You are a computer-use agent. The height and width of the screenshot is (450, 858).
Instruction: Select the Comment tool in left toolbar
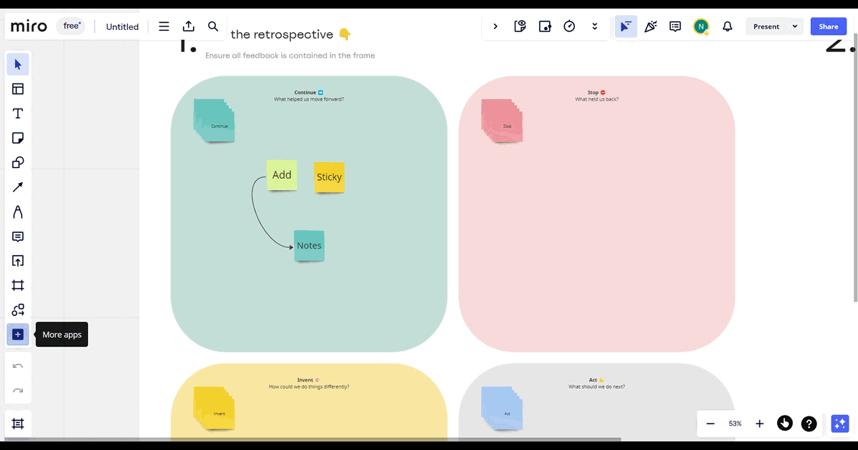(18, 236)
